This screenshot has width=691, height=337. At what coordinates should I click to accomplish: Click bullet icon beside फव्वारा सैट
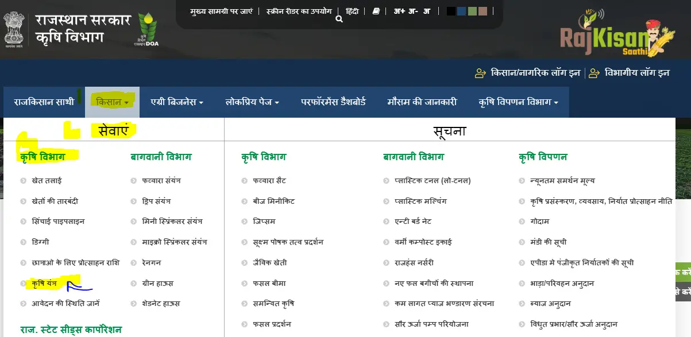(245, 181)
